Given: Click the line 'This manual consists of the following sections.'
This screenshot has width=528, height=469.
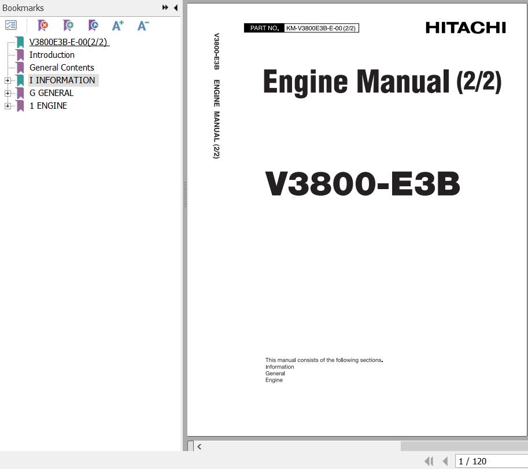Looking at the screenshot, I should [x=324, y=360].
